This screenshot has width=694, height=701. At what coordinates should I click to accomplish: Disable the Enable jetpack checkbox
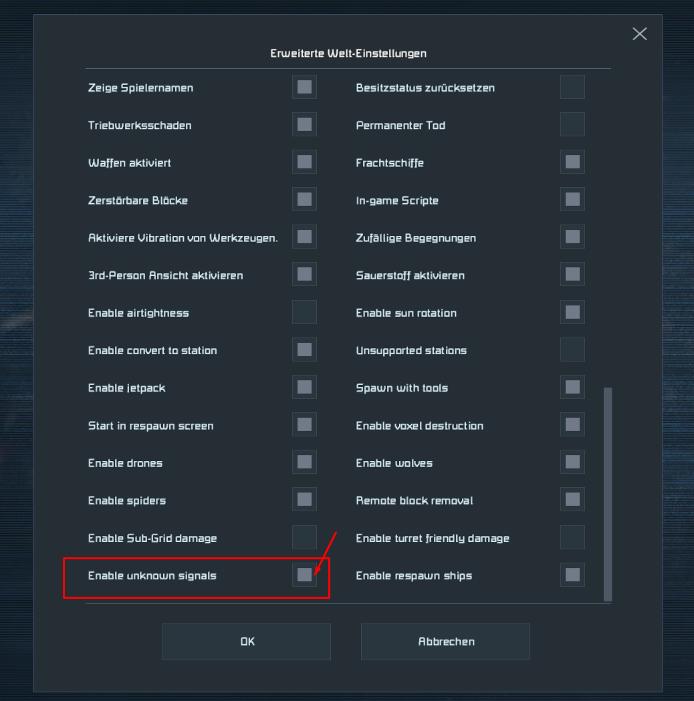pyautogui.click(x=304, y=388)
